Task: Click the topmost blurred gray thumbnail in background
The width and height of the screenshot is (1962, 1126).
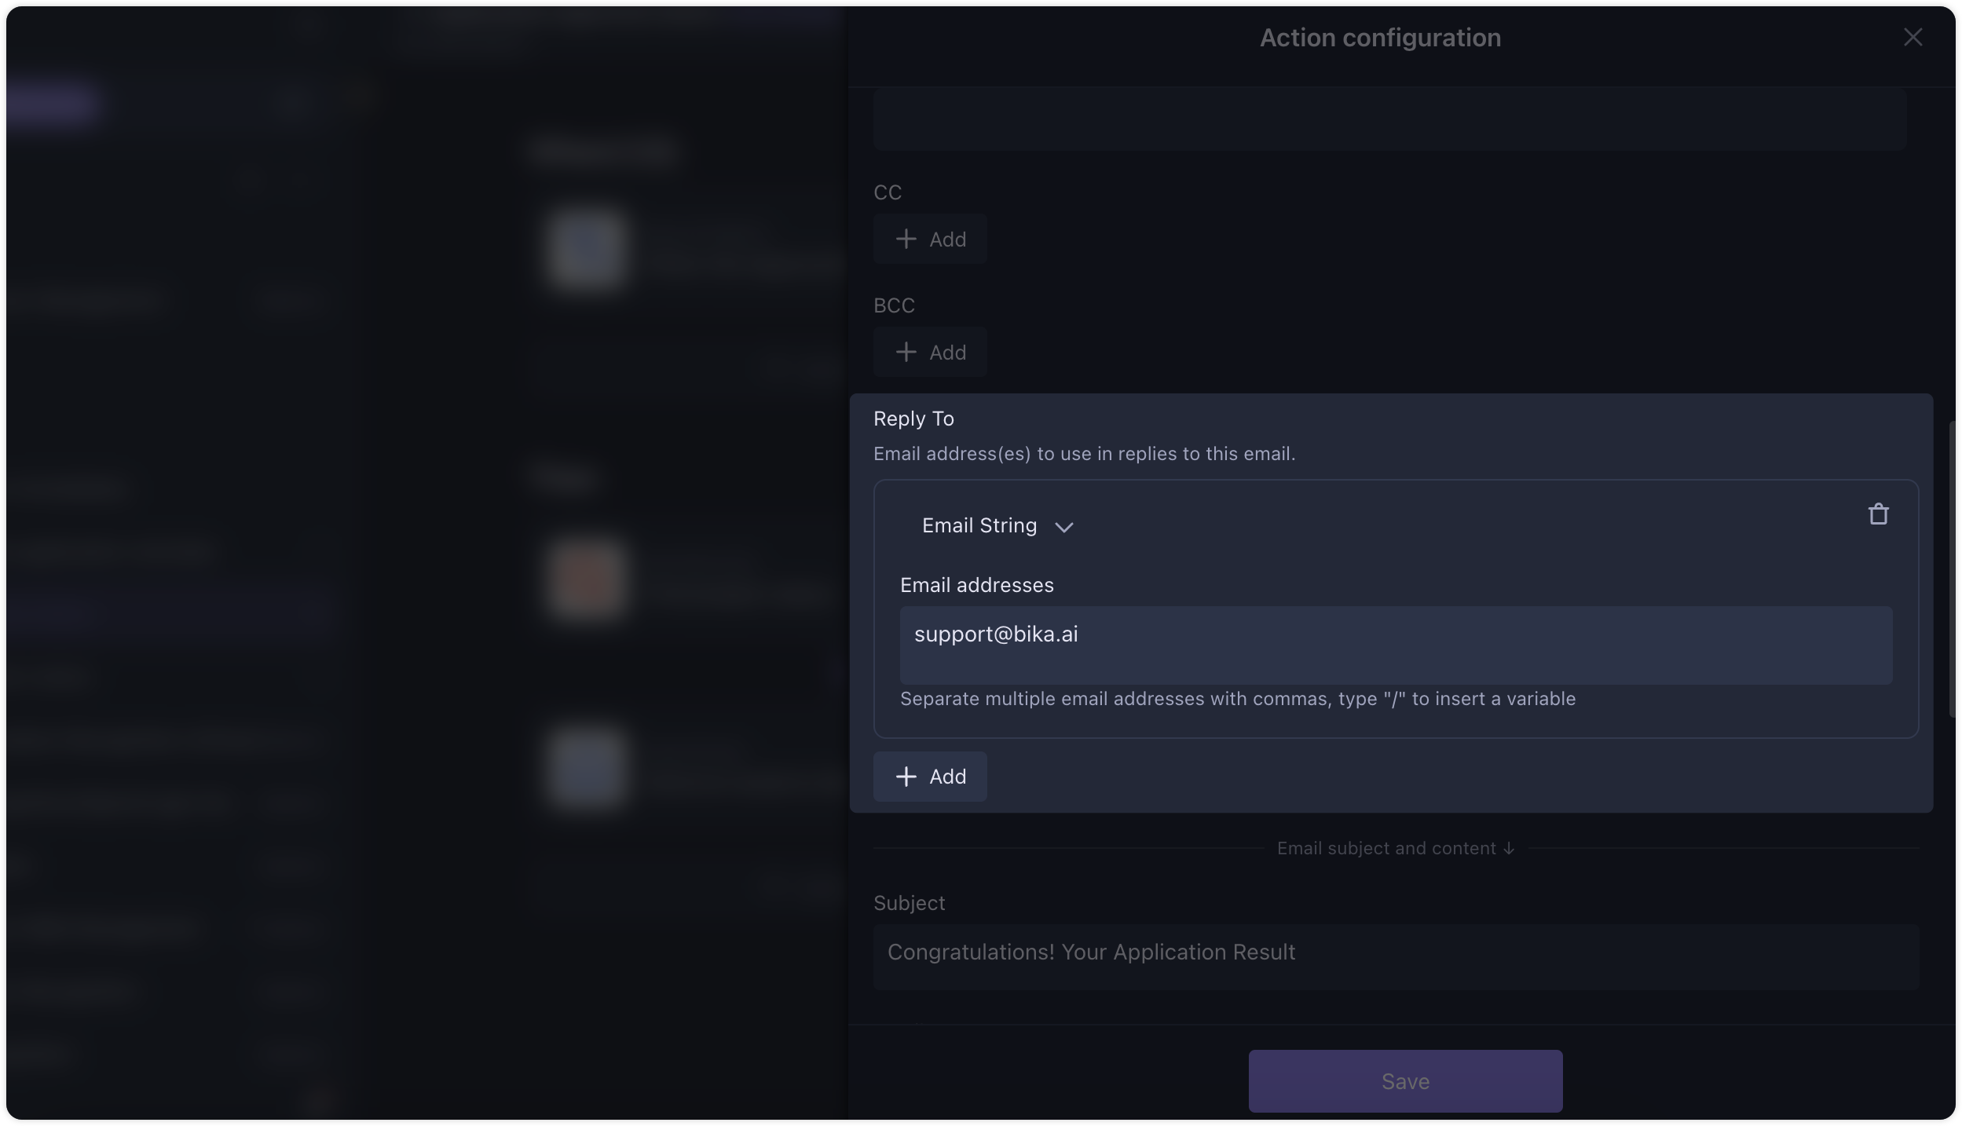Action: tap(588, 250)
